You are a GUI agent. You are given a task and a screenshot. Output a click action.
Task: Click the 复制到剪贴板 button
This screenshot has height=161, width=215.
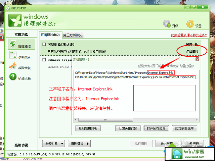88,128
